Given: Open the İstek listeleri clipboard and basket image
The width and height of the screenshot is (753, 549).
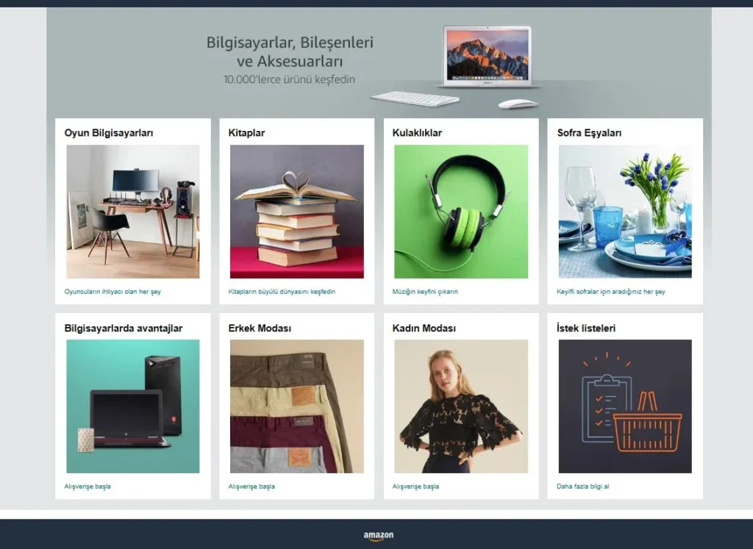Looking at the screenshot, I should click(x=625, y=406).
